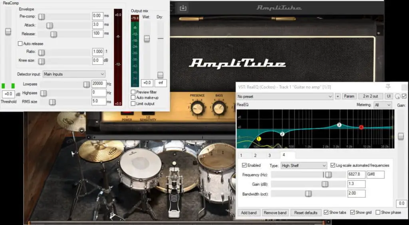The width and height of the screenshot is (409, 225).
Task: Toggle ReaEQ plugin bypass checkbox
Action: click(x=404, y=96)
